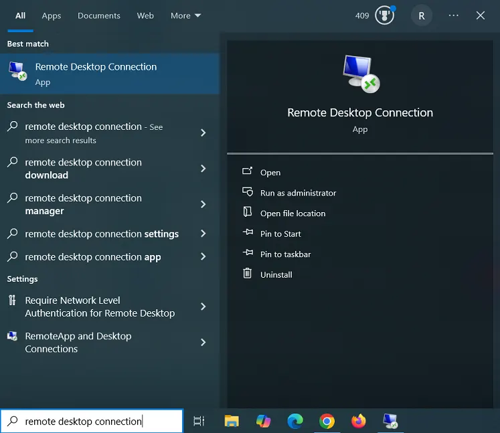Open the Remote Desktop Connection best match result
This screenshot has width=500, height=433.
click(109, 74)
